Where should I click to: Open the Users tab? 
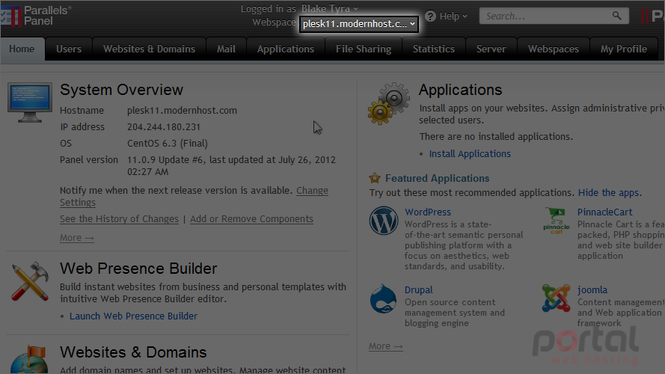point(69,49)
